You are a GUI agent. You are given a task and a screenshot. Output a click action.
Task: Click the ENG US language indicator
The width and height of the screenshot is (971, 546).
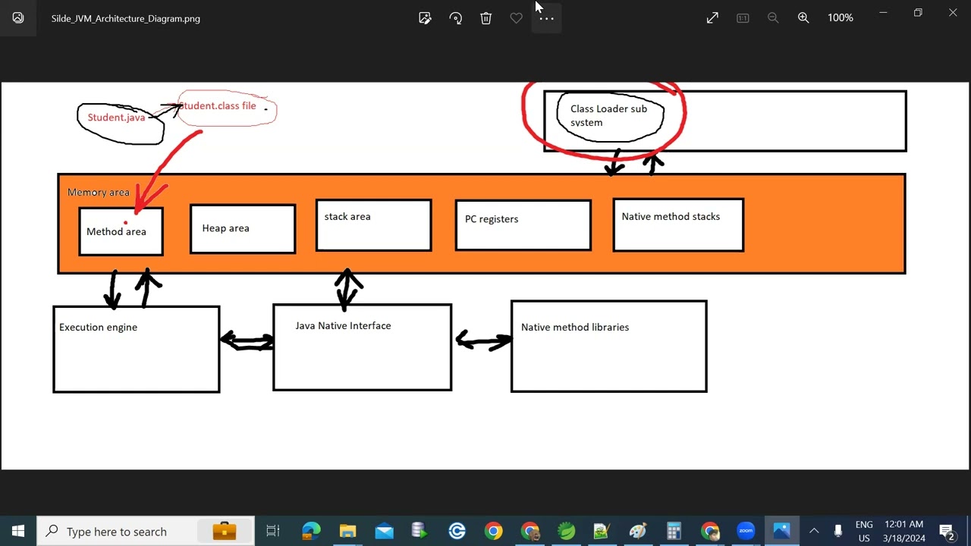pos(864,531)
